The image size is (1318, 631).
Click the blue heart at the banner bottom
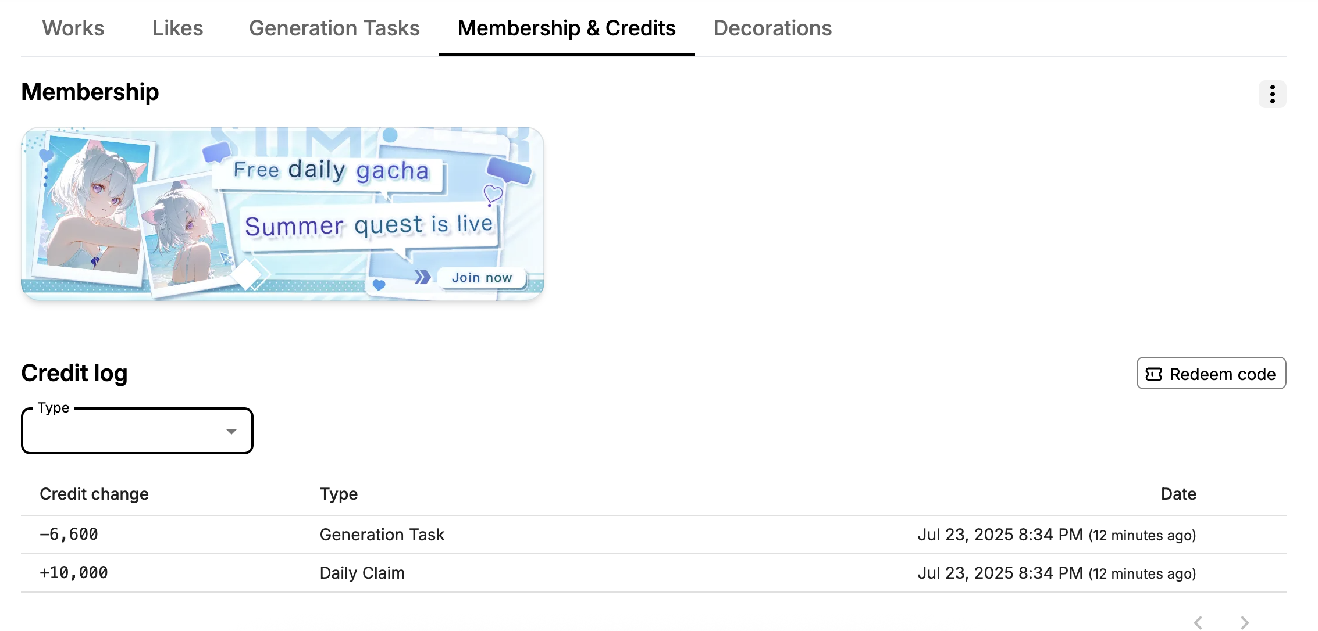tap(379, 285)
